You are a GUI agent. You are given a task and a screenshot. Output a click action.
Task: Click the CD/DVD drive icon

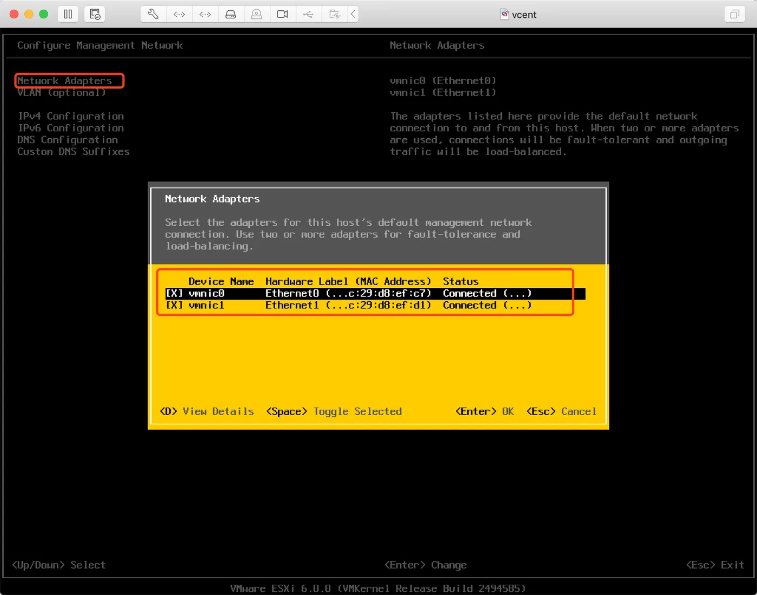coord(257,14)
